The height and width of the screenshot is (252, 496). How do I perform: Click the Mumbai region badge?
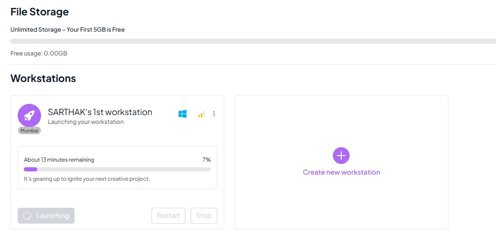pos(29,131)
